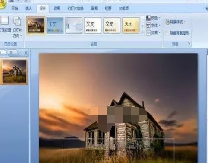Open the 动画 tab

tap(57, 9)
